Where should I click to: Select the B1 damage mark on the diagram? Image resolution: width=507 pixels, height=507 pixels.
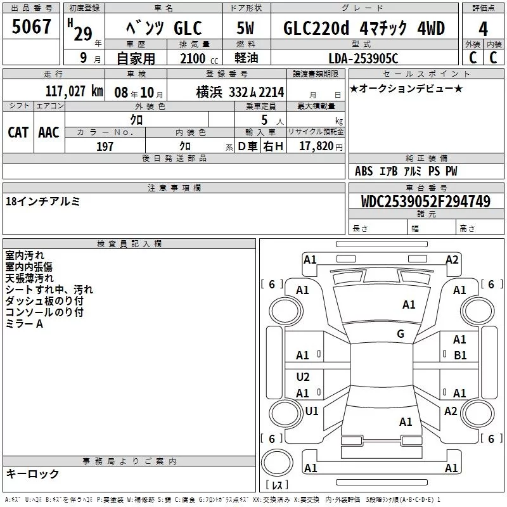coord(460,356)
